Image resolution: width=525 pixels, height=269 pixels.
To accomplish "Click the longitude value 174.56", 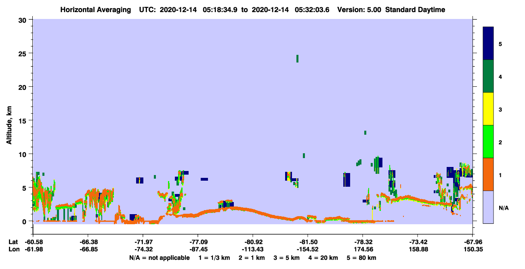I will click(363, 249).
